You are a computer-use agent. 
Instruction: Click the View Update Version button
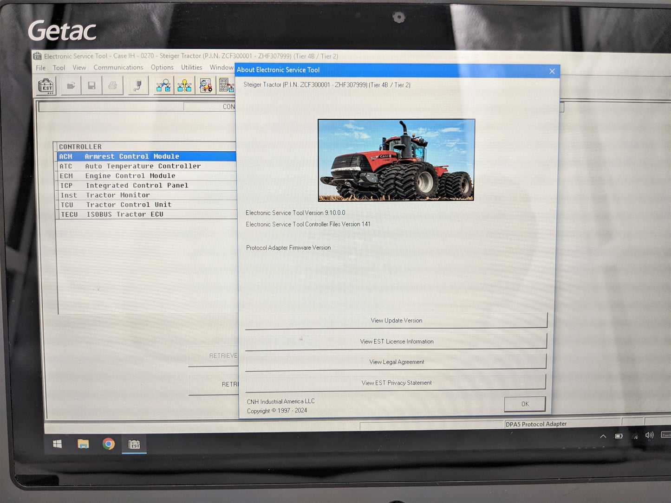[396, 321]
